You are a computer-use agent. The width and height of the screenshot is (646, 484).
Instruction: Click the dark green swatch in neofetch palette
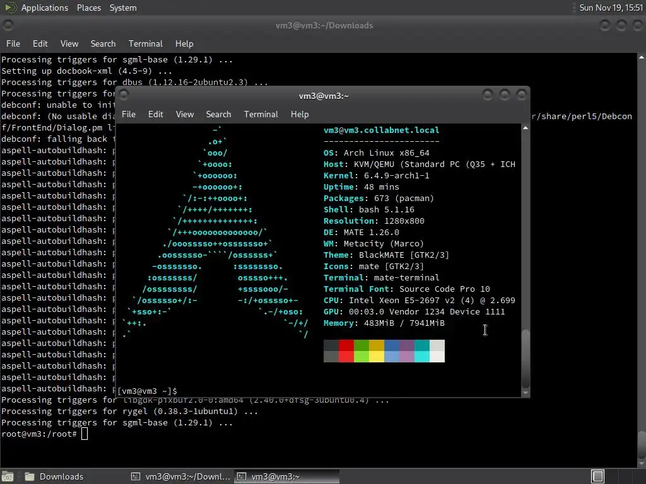(x=361, y=345)
